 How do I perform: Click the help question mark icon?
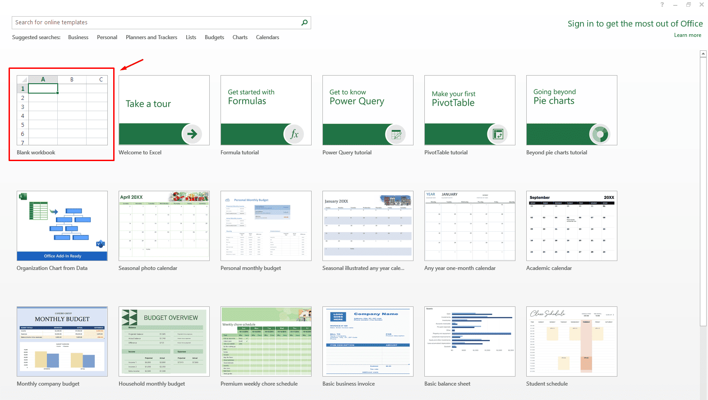(662, 4)
